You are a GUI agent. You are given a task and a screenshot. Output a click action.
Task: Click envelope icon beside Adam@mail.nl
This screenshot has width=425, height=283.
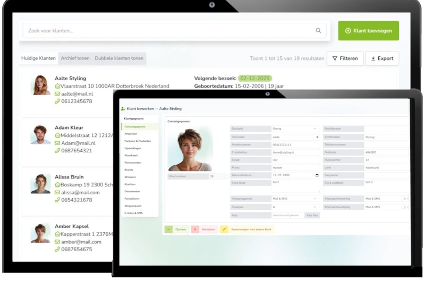tap(57, 143)
